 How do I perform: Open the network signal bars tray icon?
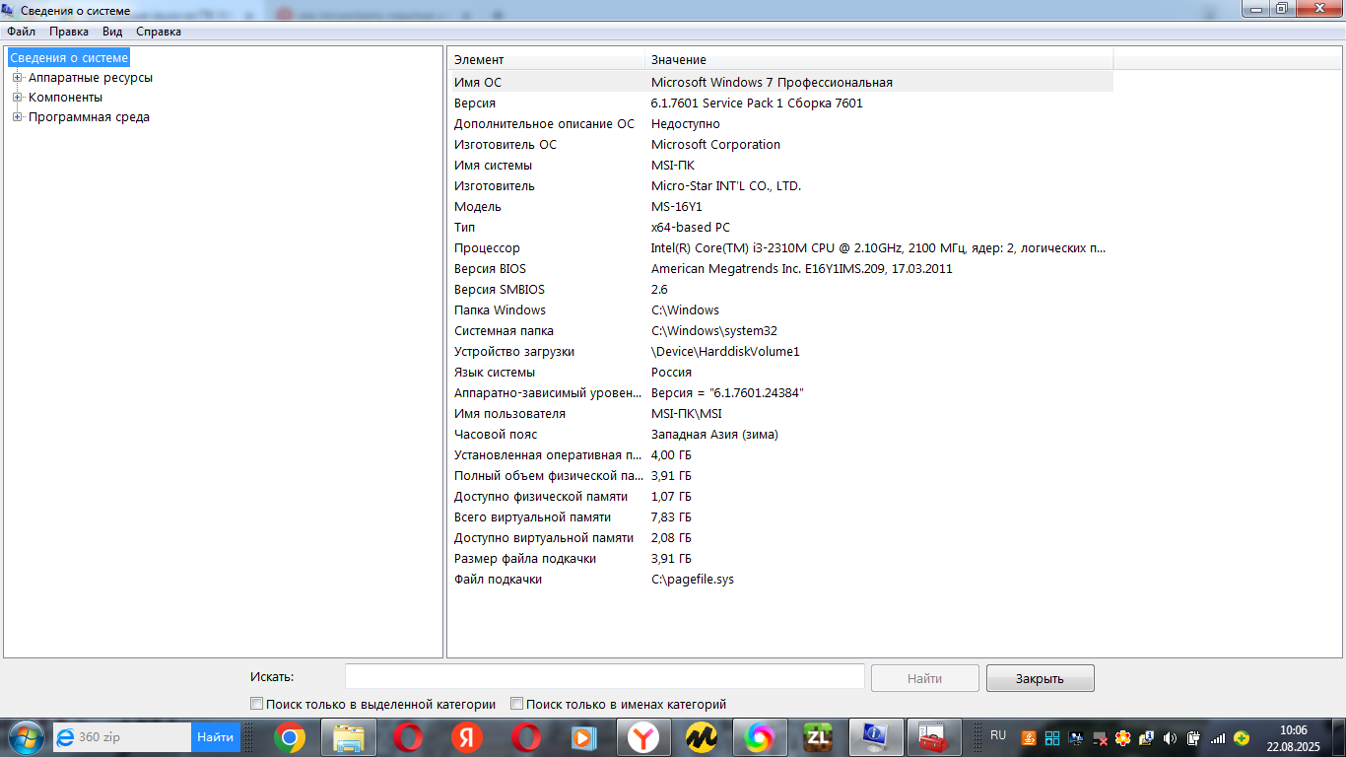pos(1218,737)
